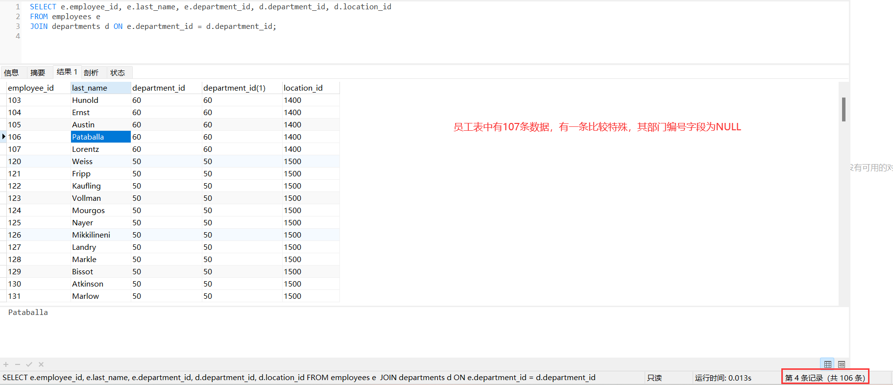
Task: Click the 运行时间: 0.013s status text
Action: pos(723,378)
